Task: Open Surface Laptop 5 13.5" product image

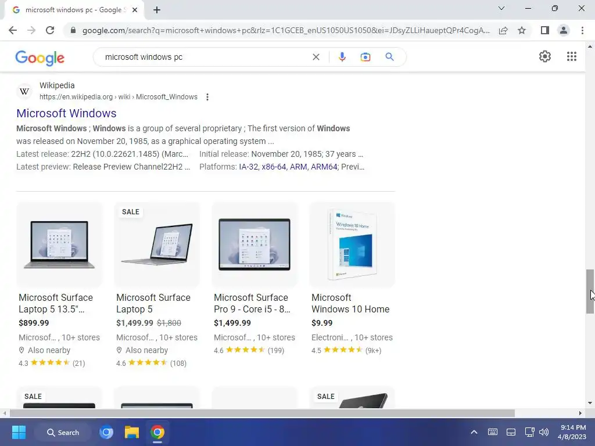Action: click(59, 244)
